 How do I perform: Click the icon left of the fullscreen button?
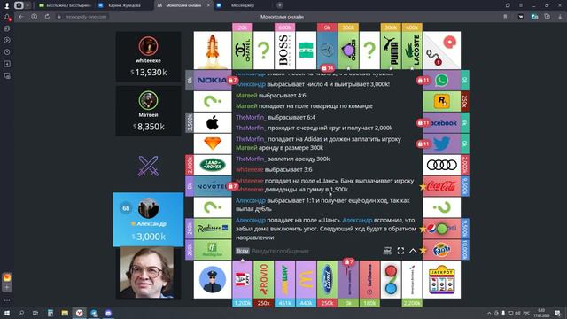(x=387, y=251)
